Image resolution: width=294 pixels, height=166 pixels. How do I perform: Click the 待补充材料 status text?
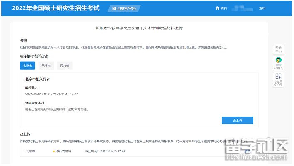point(64,151)
